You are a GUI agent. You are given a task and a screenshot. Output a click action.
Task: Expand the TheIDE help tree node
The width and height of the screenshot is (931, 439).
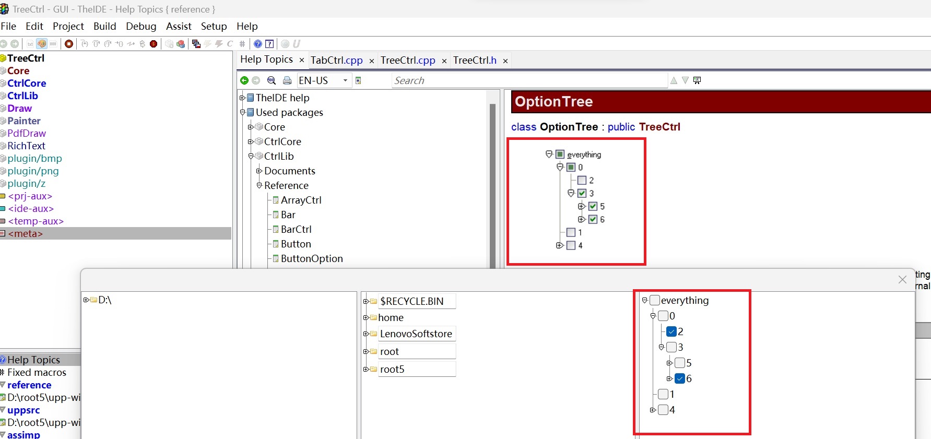pos(242,98)
